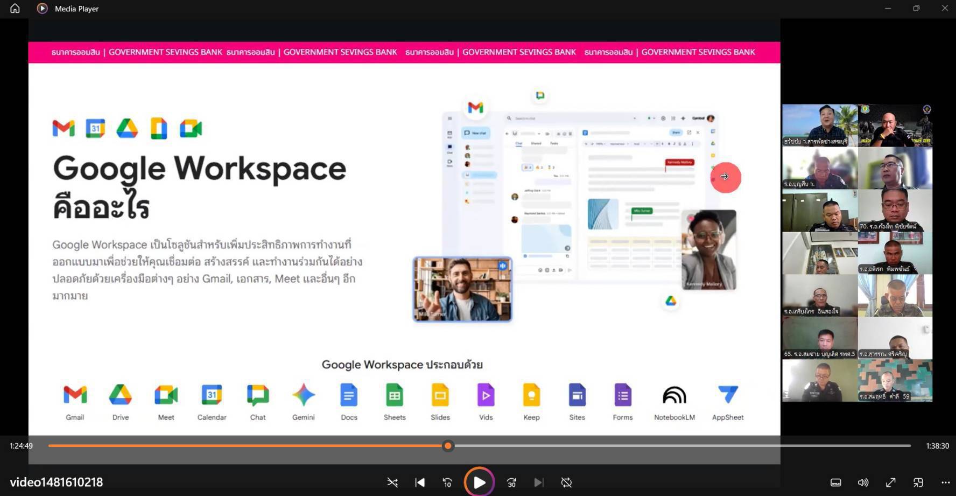Switch to mini player view
Image resolution: width=956 pixels, height=496 pixels.
click(x=918, y=483)
